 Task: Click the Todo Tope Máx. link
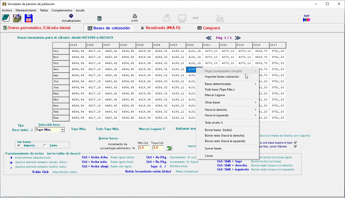tap(108, 129)
